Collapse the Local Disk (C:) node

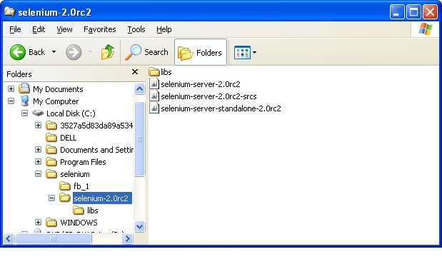[x=24, y=113]
